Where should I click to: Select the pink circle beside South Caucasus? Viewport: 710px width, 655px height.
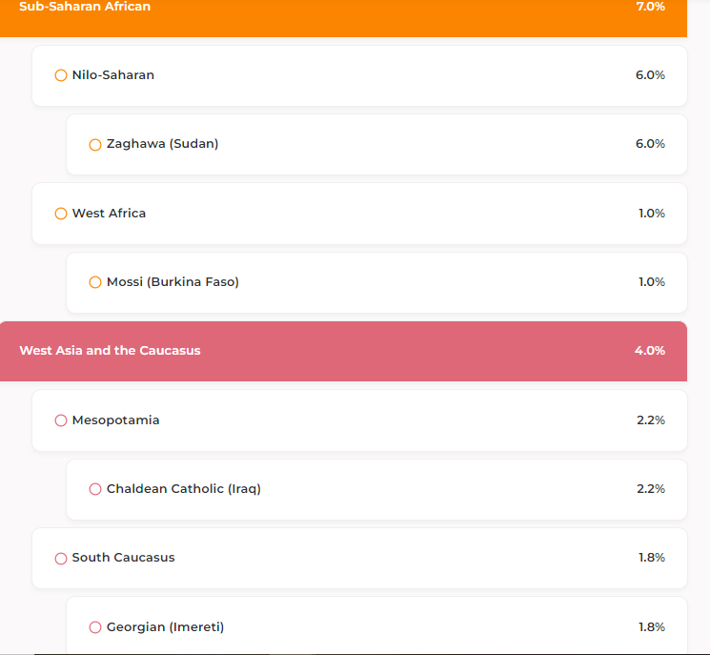point(61,558)
